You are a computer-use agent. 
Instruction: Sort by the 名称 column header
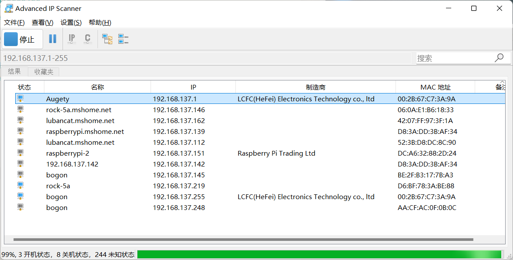tap(97, 87)
